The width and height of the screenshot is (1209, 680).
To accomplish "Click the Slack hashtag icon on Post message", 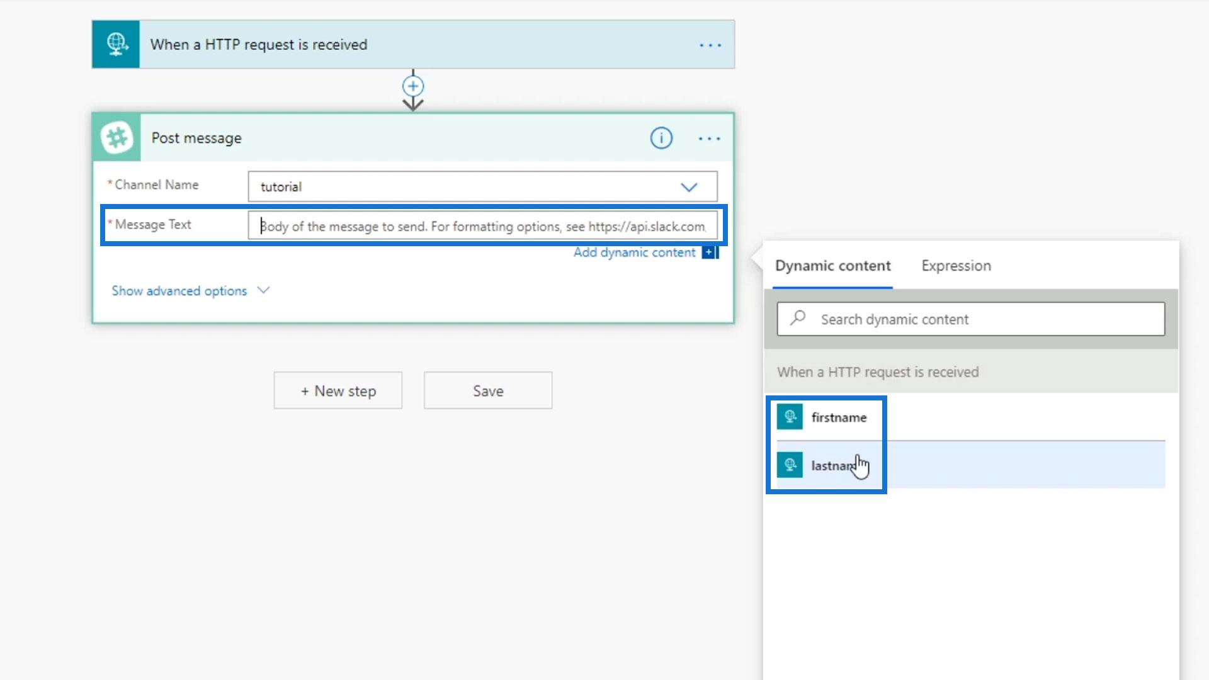I will [x=117, y=138].
